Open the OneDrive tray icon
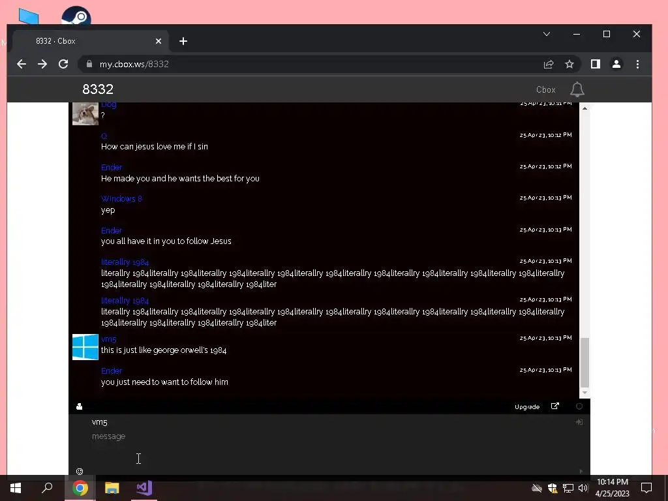 pyautogui.click(x=537, y=488)
